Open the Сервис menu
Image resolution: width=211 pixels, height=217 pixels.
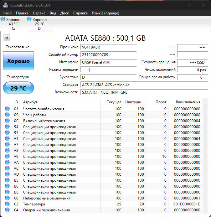tap(39, 13)
